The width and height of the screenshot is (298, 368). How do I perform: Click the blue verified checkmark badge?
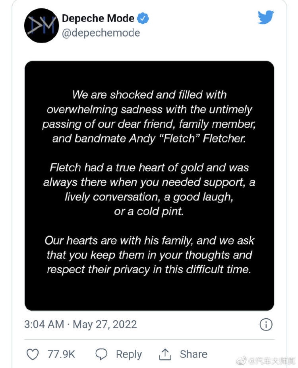143,18
